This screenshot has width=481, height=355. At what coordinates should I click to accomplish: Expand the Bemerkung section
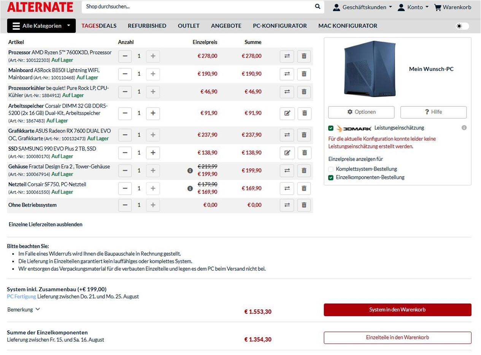click(24, 309)
